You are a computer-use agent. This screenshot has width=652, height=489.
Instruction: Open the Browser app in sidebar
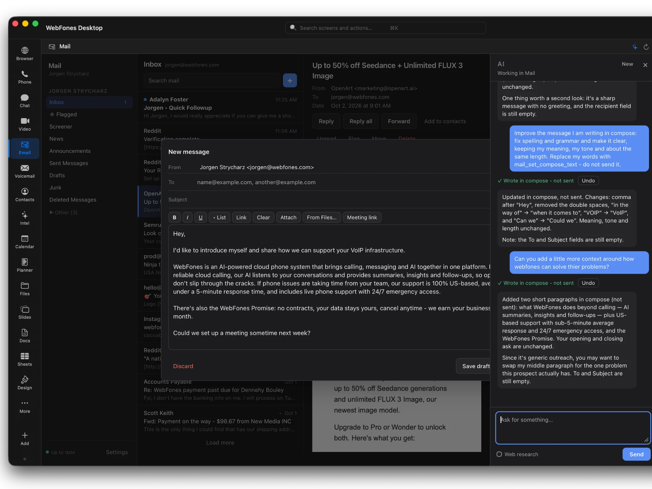[25, 54]
